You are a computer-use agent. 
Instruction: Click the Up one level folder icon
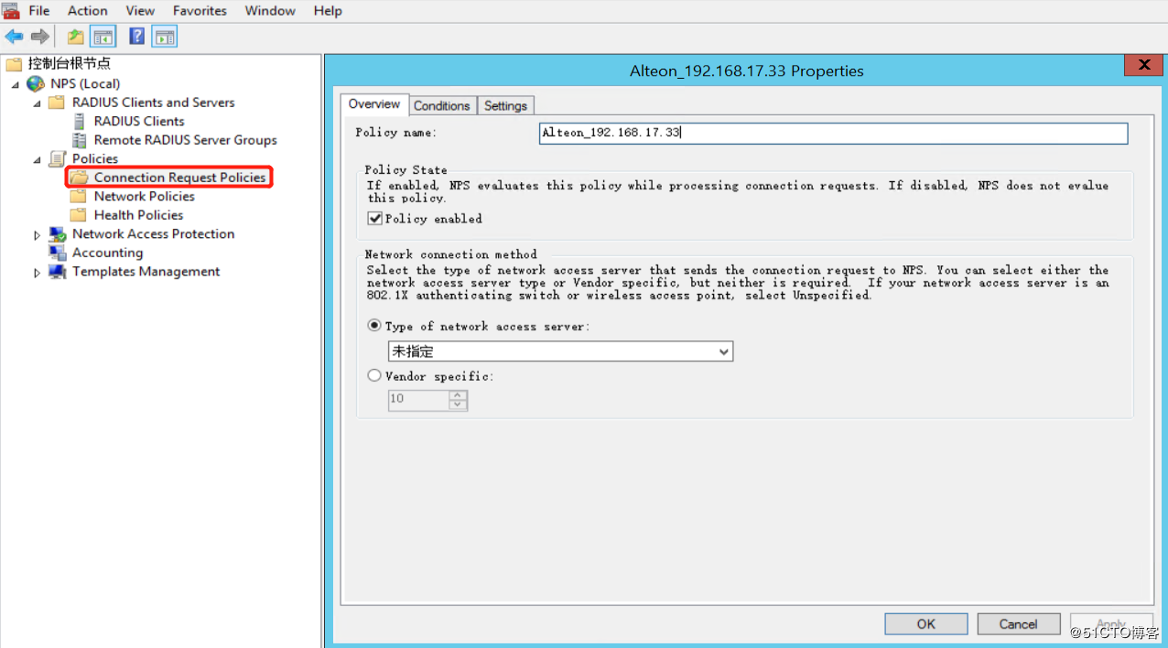coord(76,37)
